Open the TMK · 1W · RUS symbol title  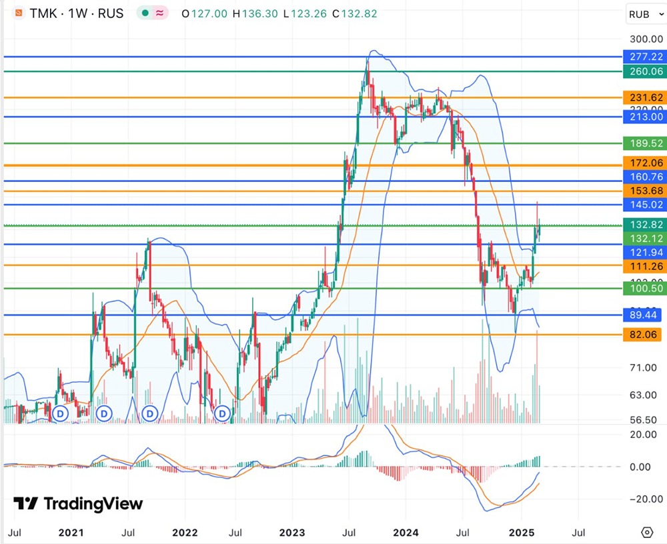point(77,13)
